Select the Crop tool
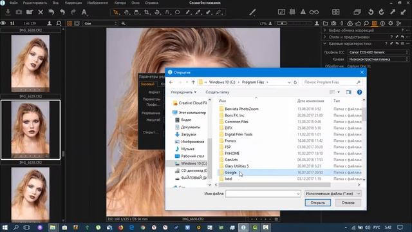Screen dimensions: 412x232 [147, 12]
